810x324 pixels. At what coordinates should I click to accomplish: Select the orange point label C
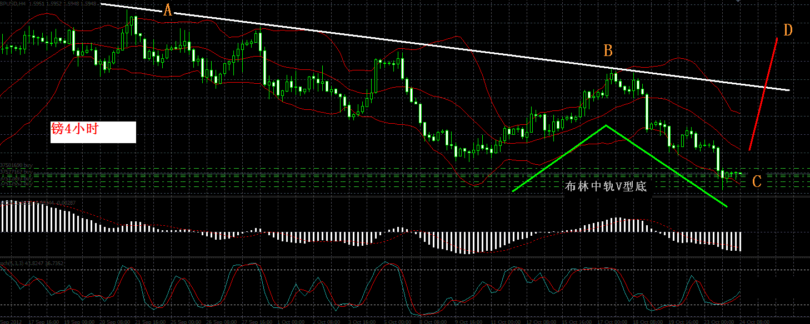(x=756, y=181)
